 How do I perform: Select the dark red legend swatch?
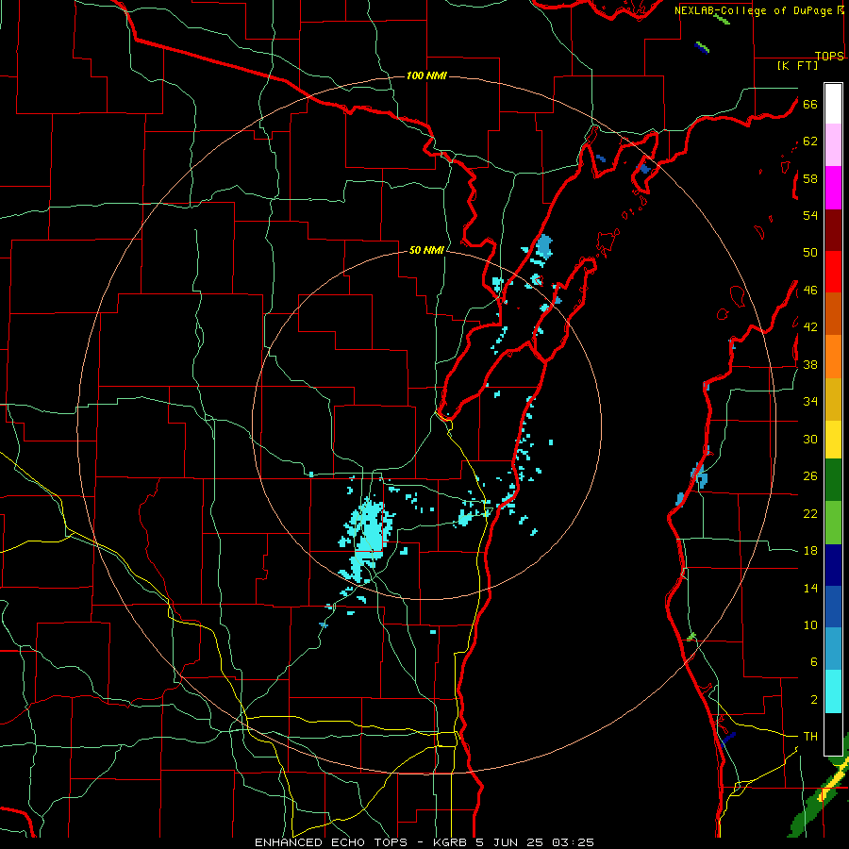(x=833, y=231)
